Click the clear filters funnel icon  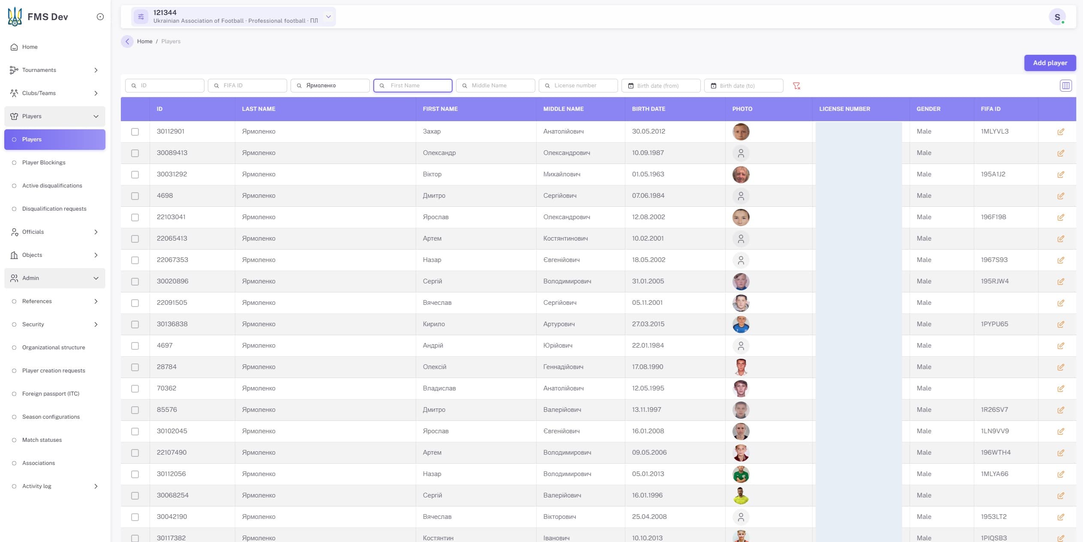click(796, 86)
